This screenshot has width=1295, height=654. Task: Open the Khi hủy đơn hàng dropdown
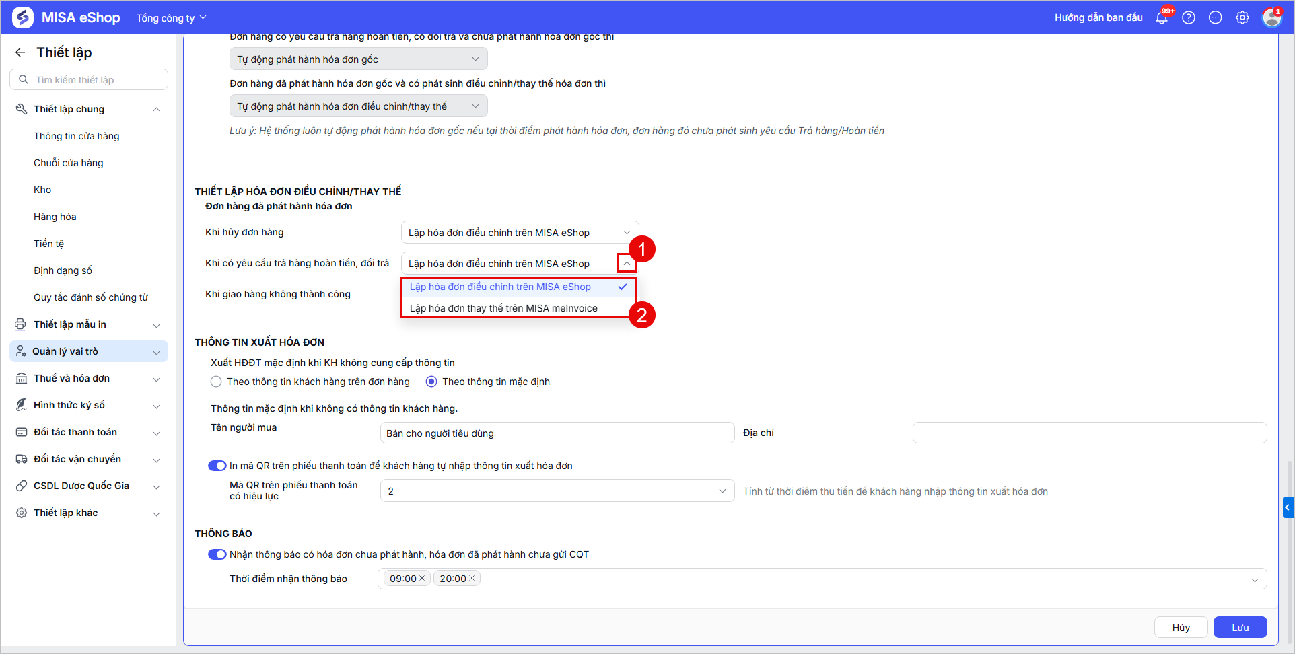click(x=520, y=232)
